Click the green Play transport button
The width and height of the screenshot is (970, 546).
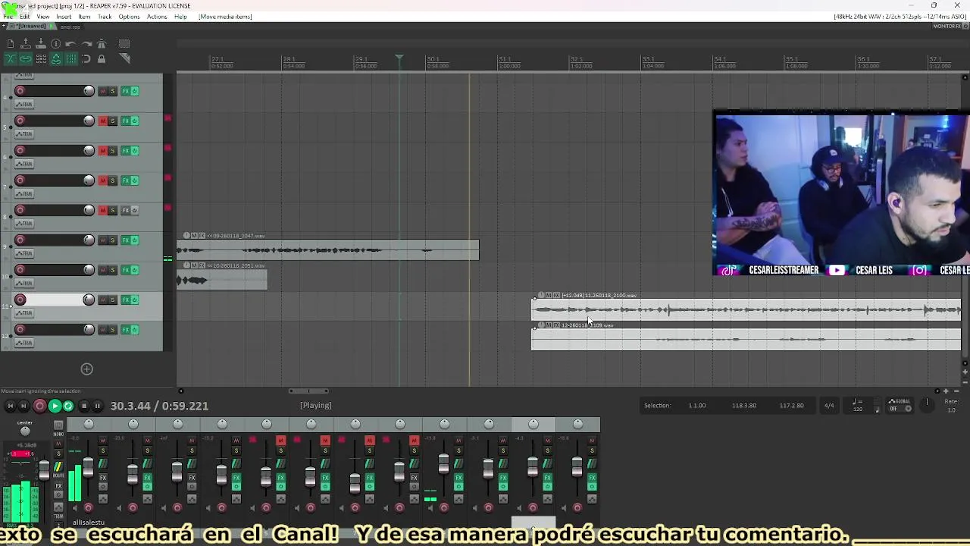pyautogui.click(x=55, y=406)
